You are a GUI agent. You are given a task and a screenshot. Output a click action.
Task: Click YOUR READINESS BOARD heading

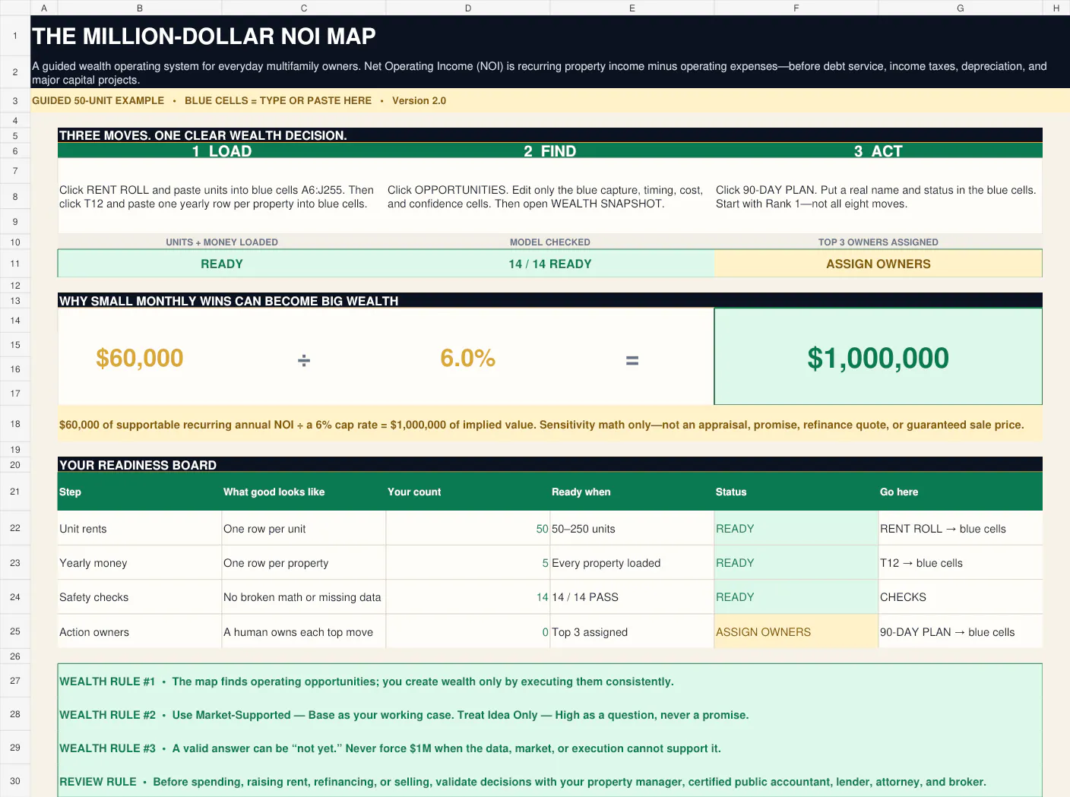[x=138, y=465]
